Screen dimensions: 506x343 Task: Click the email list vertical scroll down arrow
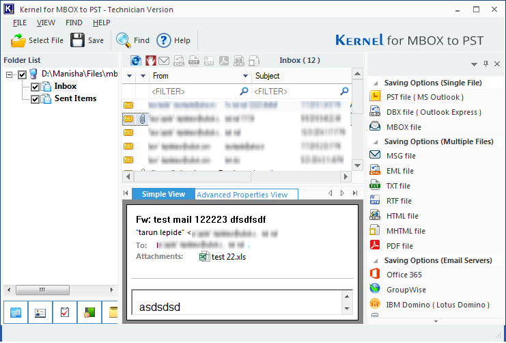pos(357,165)
